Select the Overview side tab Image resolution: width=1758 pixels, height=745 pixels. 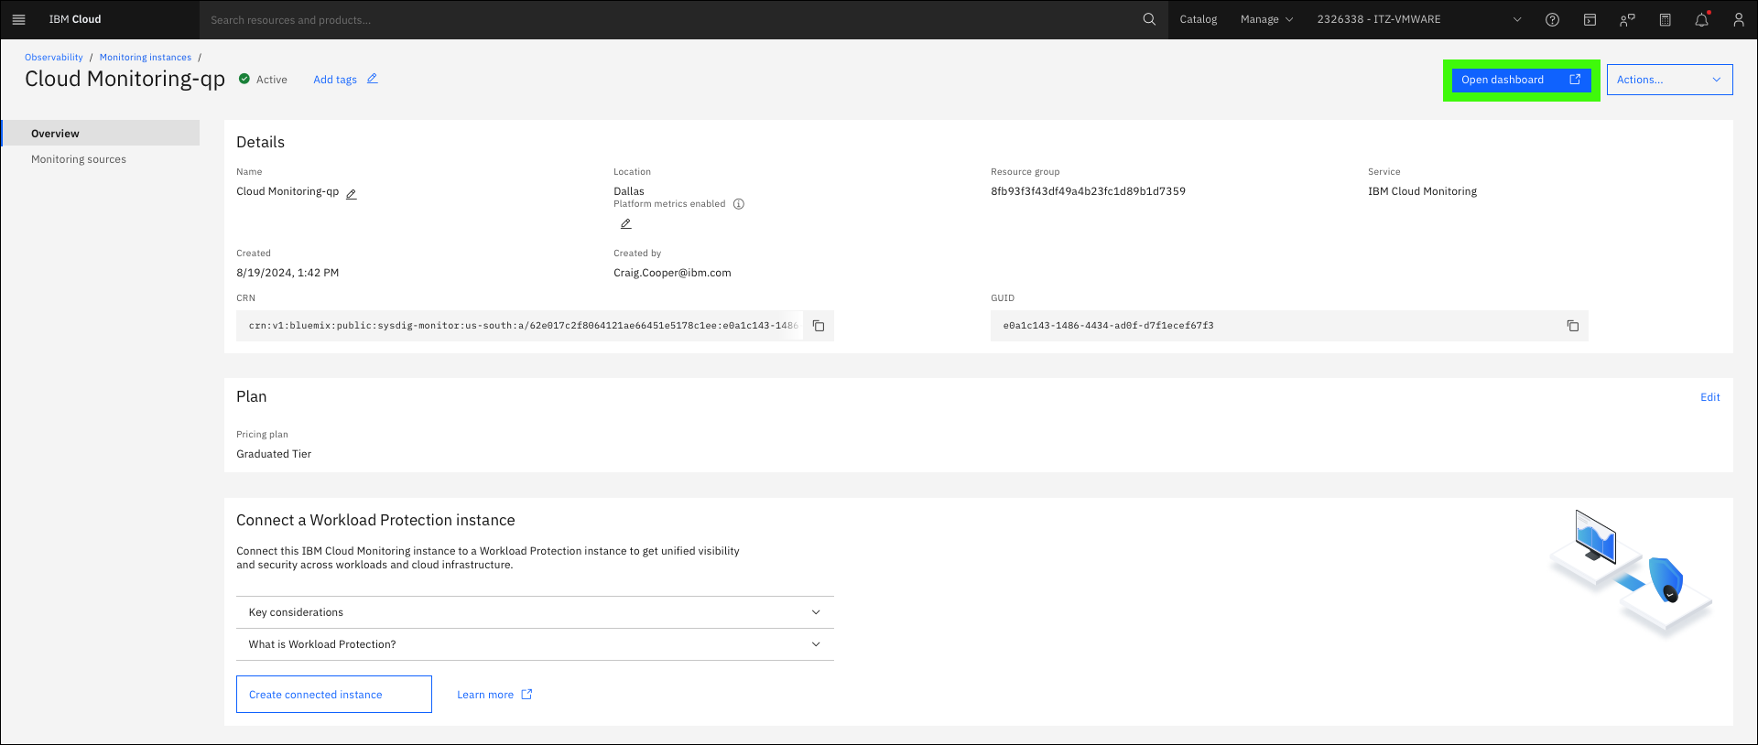tap(101, 133)
